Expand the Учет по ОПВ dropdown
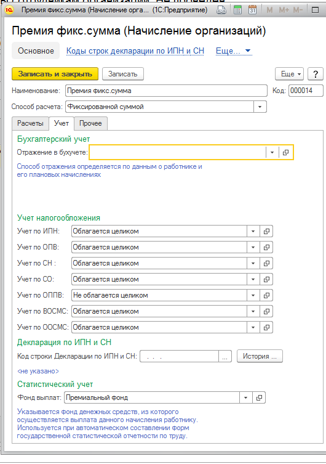Screen dimensions: 326x464 253,247
